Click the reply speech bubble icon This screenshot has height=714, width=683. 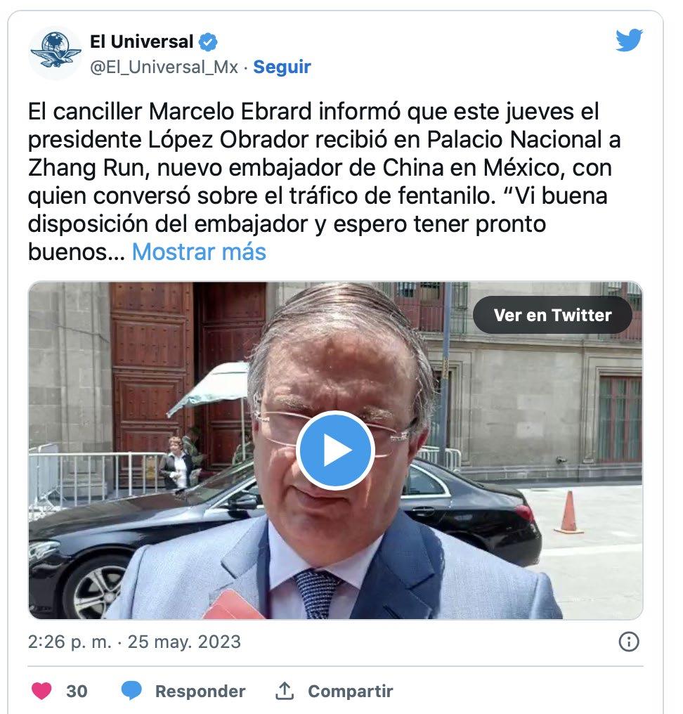click(131, 691)
